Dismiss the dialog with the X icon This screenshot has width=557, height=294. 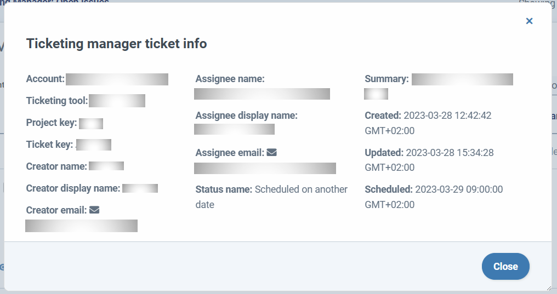pos(529,21)
